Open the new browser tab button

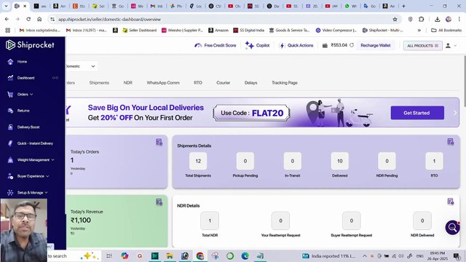click(403, 6)
